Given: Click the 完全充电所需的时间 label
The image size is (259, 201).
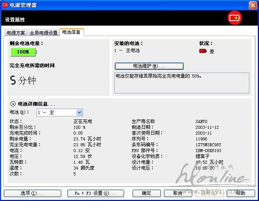Looking at the screenshot, I should tap(32, 66).
